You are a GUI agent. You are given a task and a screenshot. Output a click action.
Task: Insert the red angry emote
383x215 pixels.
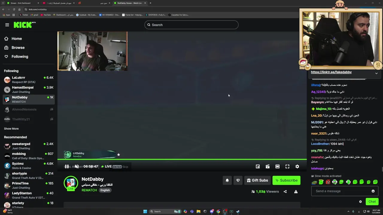328,182
